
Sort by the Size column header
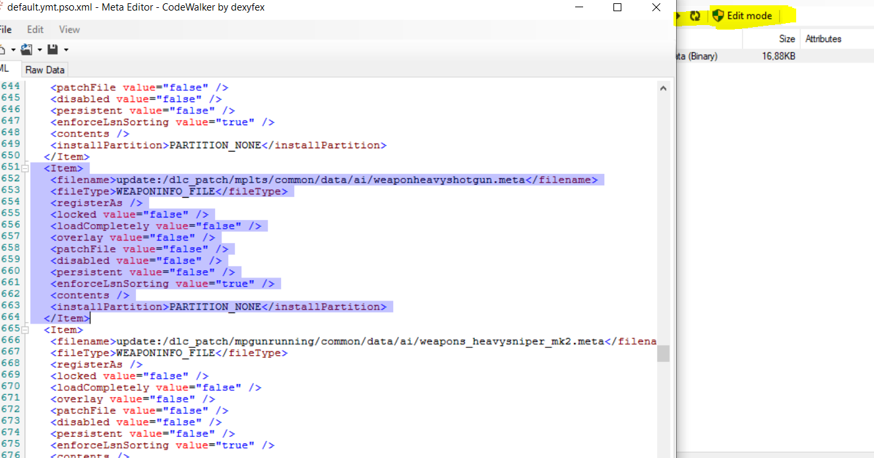coord(771,39)
